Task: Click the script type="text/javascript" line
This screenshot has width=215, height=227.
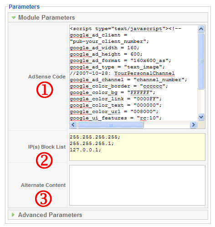Action: point(125,29)
